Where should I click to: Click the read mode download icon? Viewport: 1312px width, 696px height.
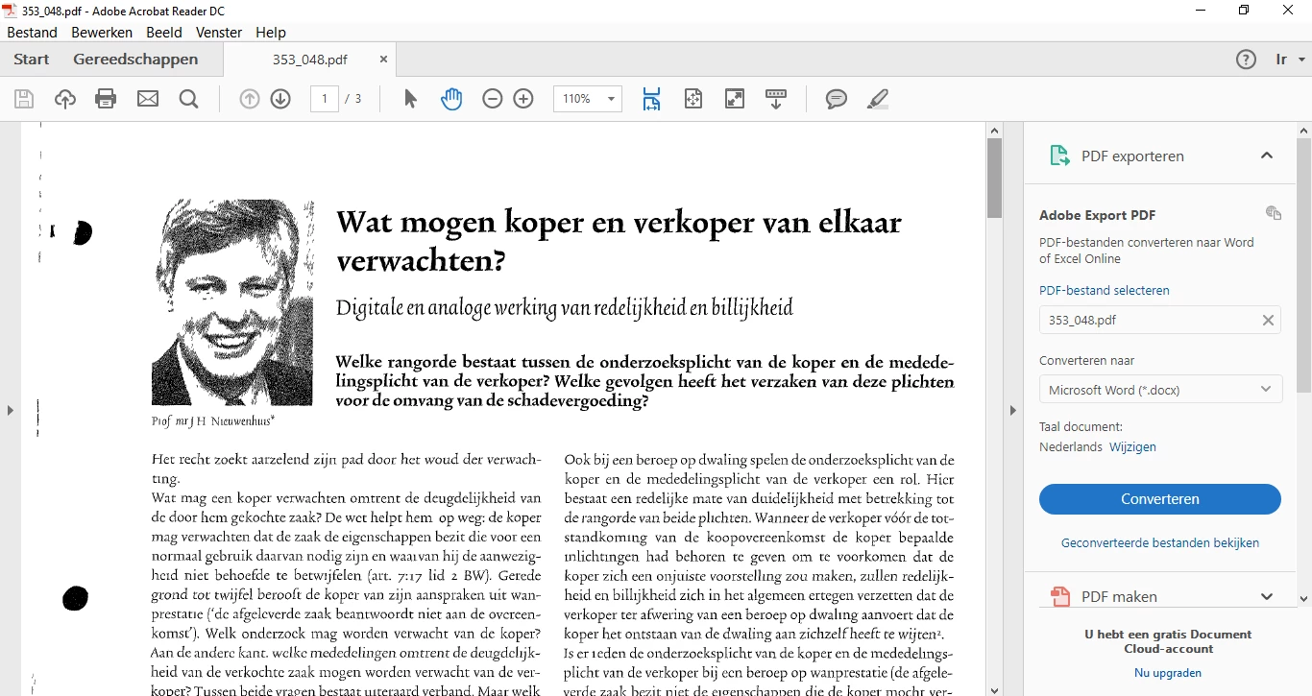[x=776, y=99]
